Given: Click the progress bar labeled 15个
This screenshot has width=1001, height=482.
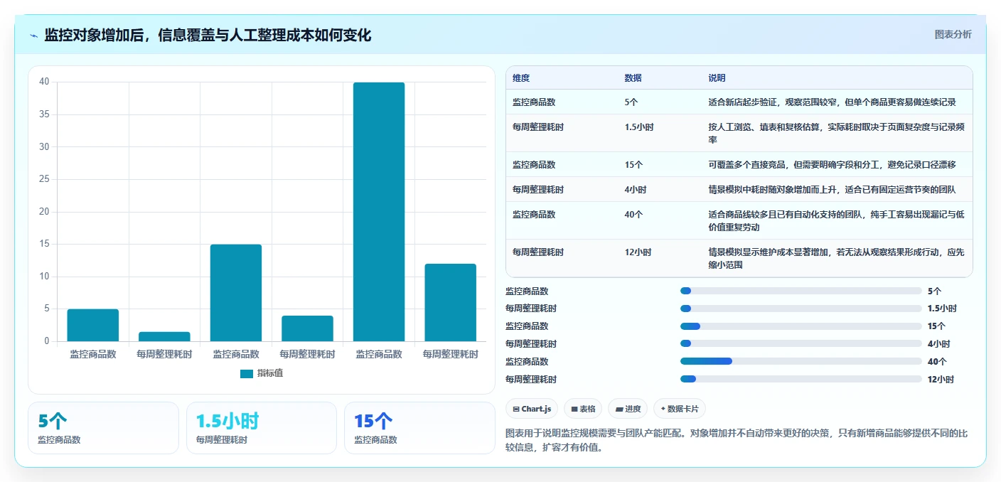Looking at the screenshot, I should coord(801,326).
